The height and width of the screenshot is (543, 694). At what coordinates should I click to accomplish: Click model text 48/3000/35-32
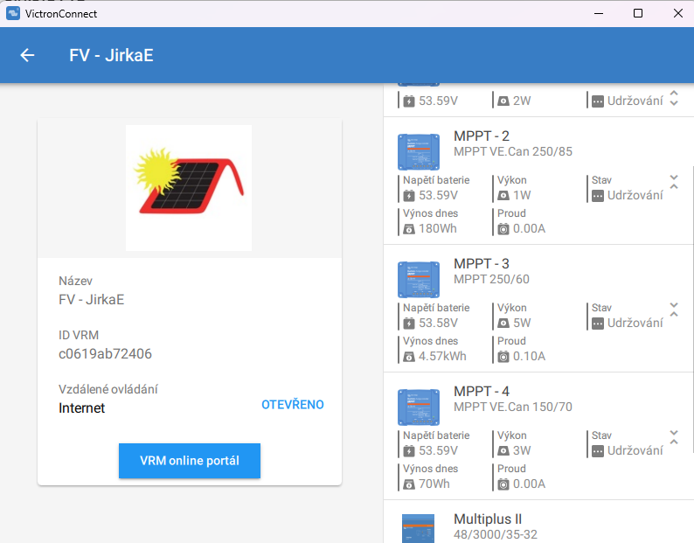coord(496,534)
